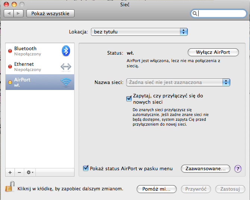Open "Zaawansowane..." advanced settings
Viewport: 250px width, 200px height.
coord(206,169)
